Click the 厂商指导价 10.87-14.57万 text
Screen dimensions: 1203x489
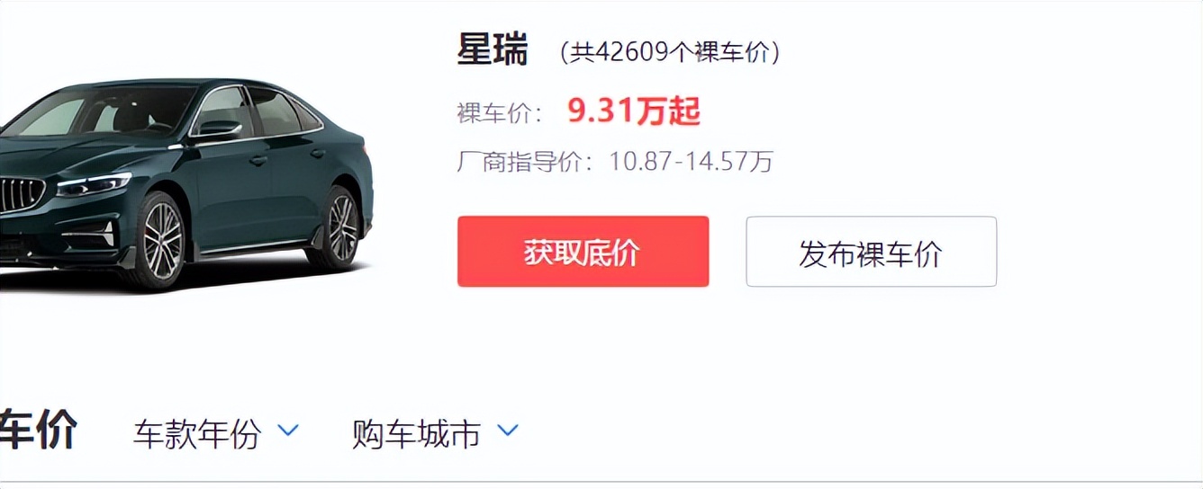615,162
